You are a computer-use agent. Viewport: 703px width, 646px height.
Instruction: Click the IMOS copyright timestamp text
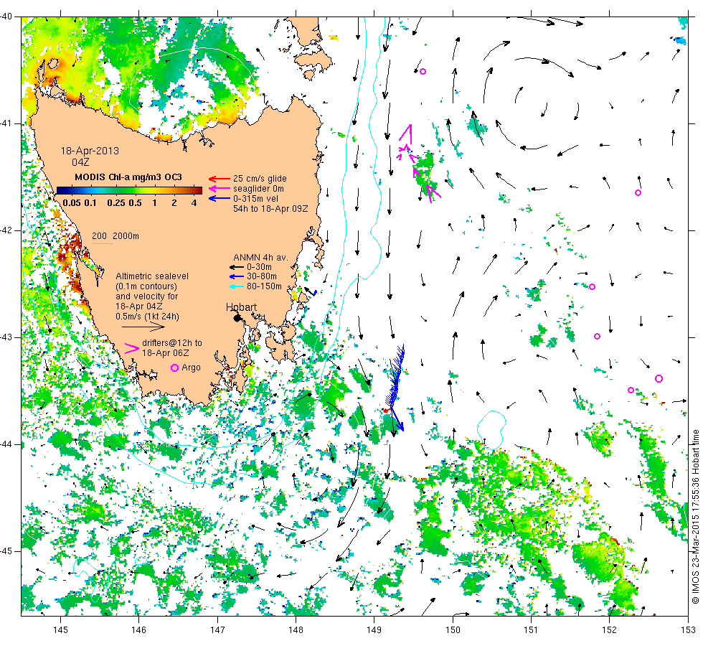click(x=695, y=517)
